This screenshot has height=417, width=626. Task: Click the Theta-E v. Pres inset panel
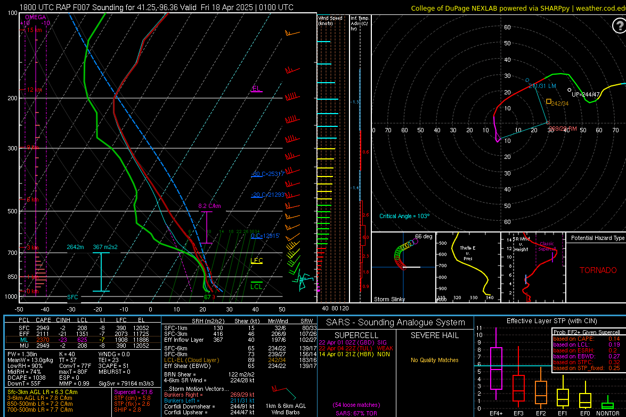tap(468, 267)
